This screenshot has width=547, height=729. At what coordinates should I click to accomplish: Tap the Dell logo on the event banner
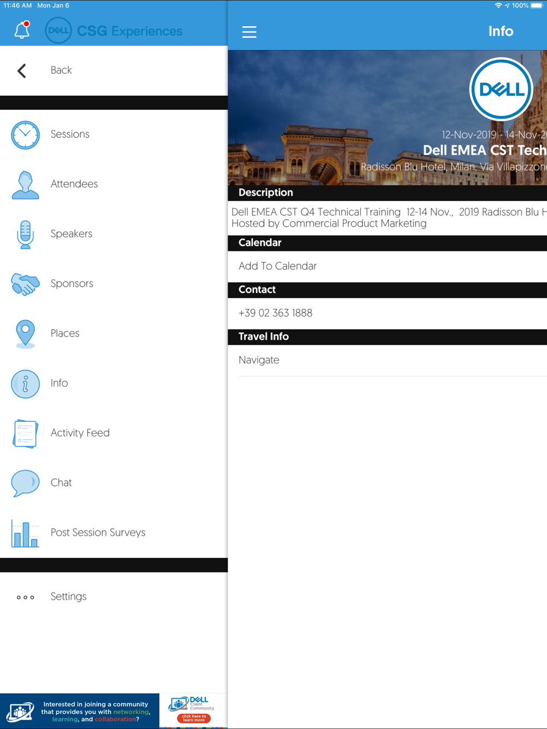click(501, 89)
